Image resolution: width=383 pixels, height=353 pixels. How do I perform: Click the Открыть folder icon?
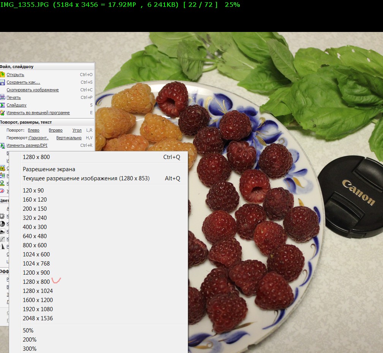tap(2, 75)
